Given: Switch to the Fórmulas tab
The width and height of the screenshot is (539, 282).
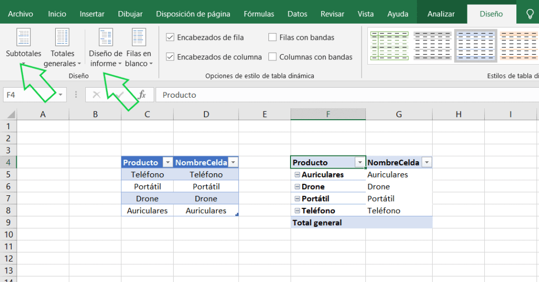Looking at the screenshot, I should [x=259, y=14].
